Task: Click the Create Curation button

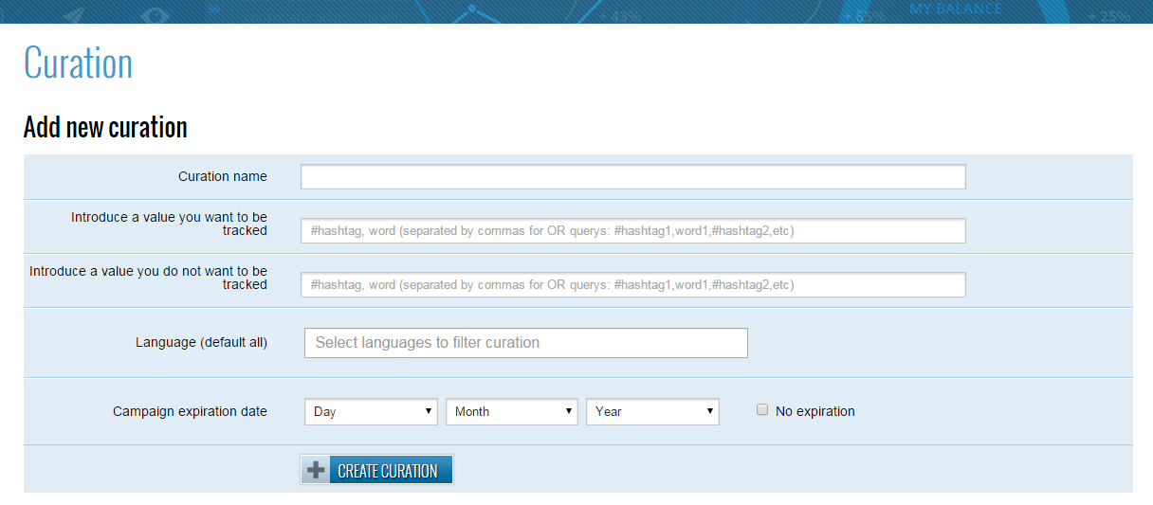Action: (376, 471)
